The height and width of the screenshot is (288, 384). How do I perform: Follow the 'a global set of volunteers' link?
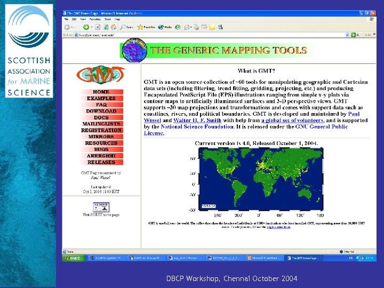292,120
